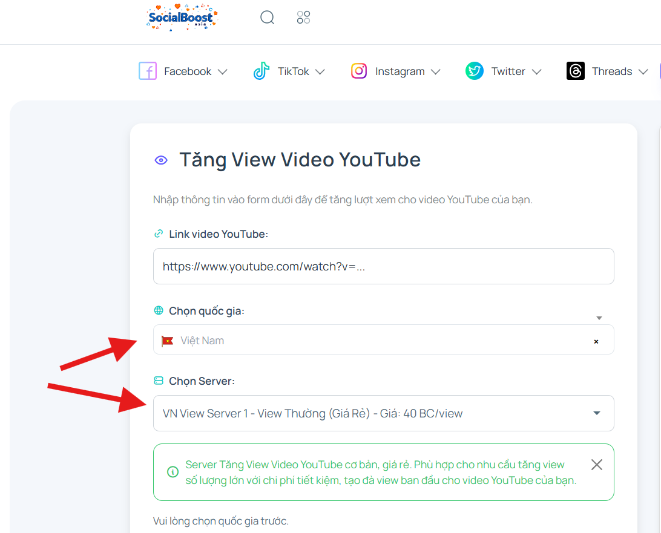Click the text Vui lòng chọn quốc gia trước
Image resolution: width=661 pixels, height=533 pixels.
pyautogui.click(x=220, y=521)
